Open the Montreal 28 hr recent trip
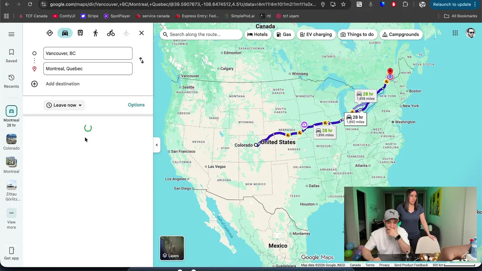Viewport: 482px width, 271px height. click(x=11, y=117)
